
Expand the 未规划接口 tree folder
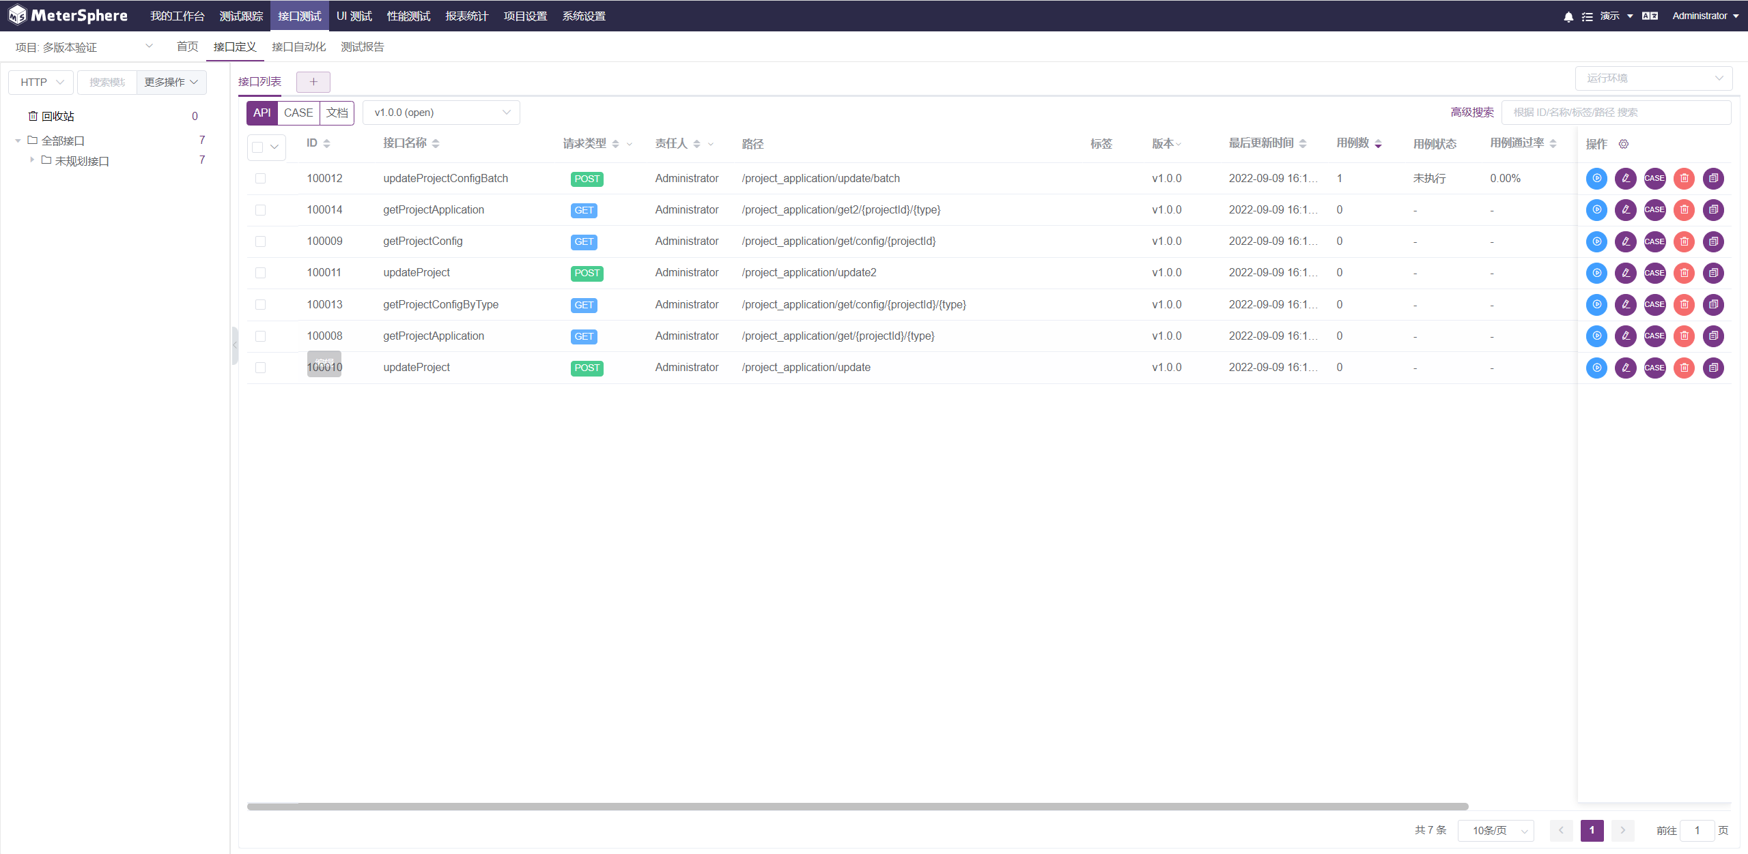(x=32, y=160)
